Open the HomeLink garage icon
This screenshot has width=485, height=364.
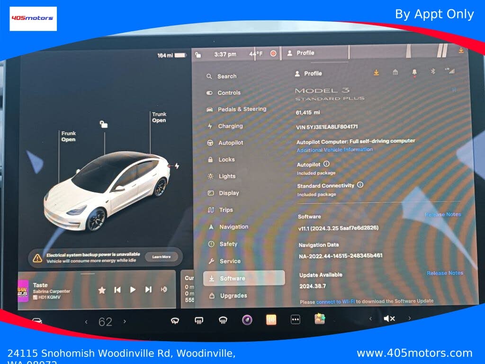point(395,72)
